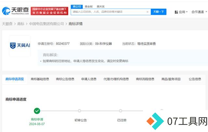This screenshot has height=132, width=208.
Task: Switch to 公告信息 tab
Action: 195,79
